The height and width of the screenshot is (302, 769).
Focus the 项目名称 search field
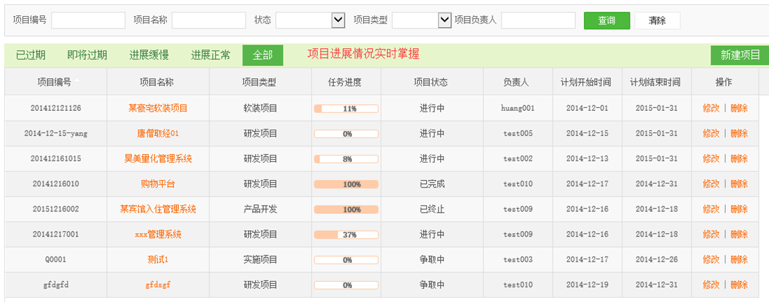coord(208,20)
